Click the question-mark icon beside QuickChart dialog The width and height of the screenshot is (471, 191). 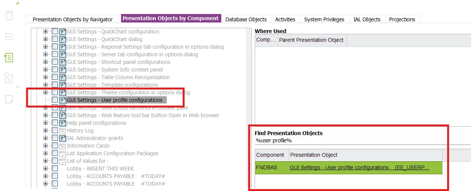(62, 39)
